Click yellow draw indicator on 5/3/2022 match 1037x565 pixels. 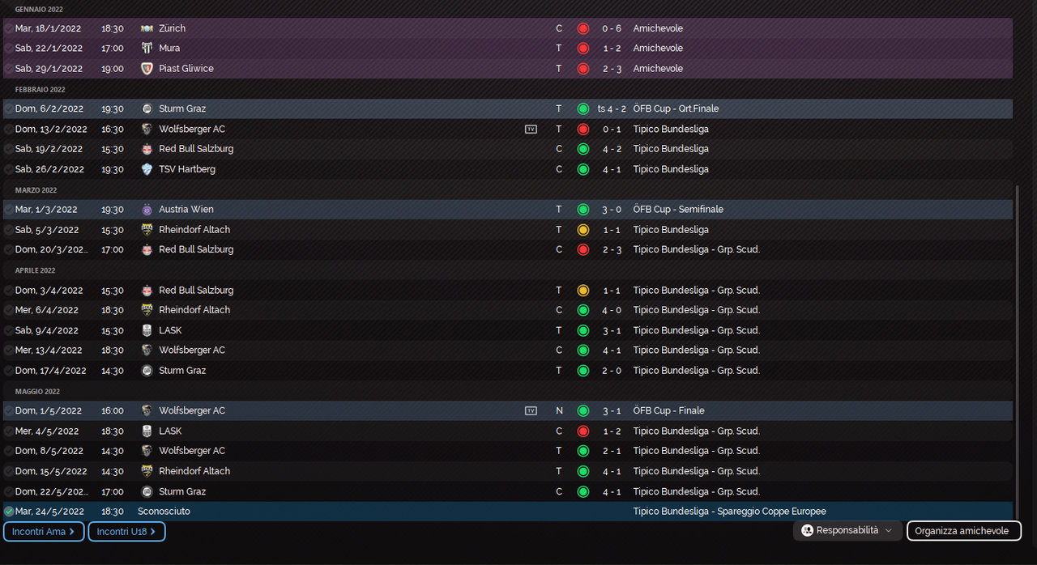point(583,230)
